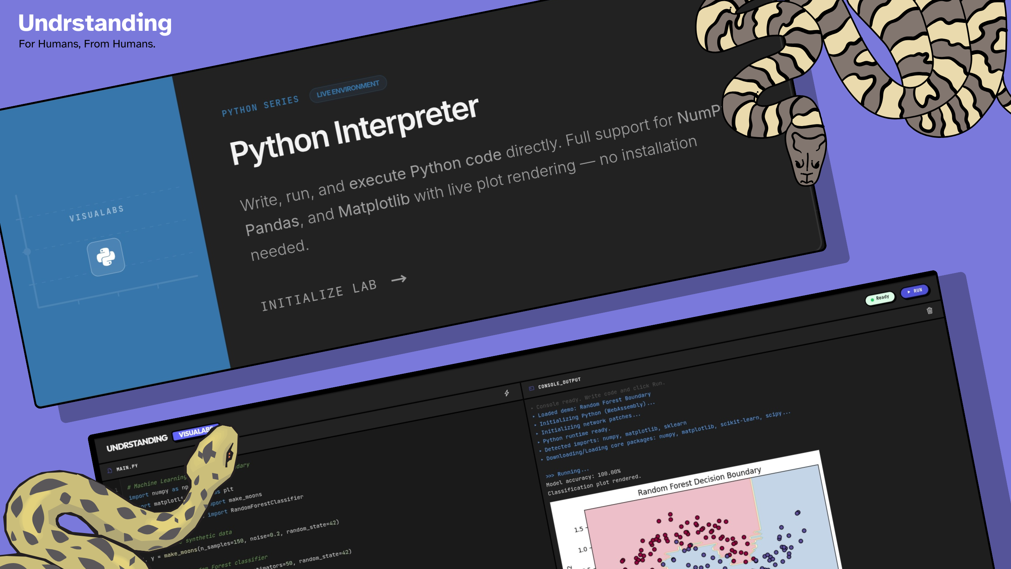Image resolution: width=1011 pixels, height=569 pixels.
Task: Click the '>>> Running...' console line
Action: coord(567,473)
